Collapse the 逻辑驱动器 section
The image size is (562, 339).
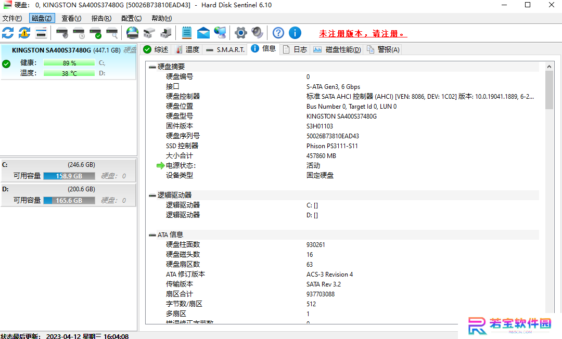point(152,195)
